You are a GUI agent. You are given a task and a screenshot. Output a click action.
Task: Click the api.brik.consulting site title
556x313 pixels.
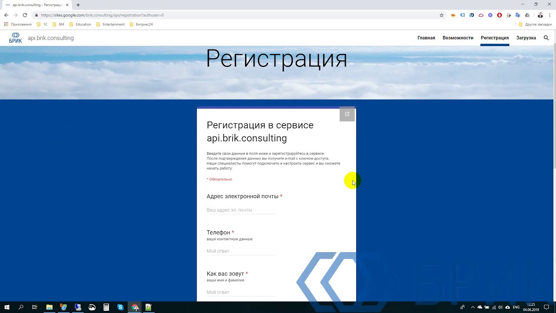(51, 38)
